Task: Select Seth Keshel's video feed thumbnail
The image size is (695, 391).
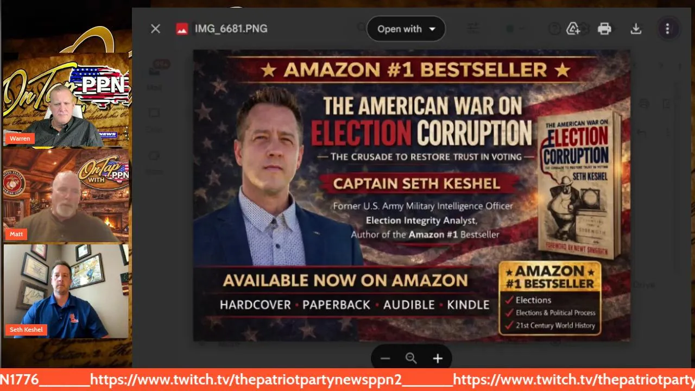Action: pos(66,291)
